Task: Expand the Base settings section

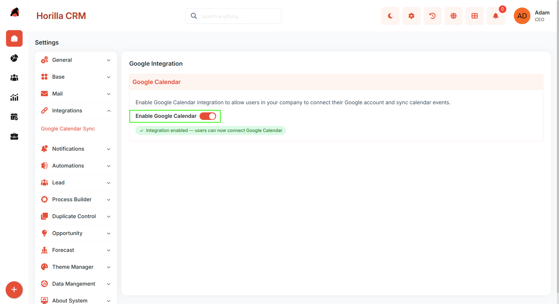Action: (76, 77)
